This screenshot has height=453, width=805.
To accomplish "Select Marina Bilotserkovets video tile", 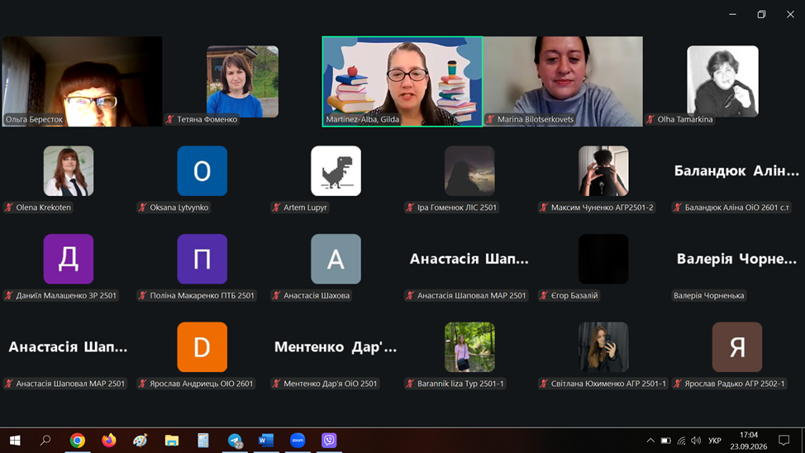I will (563, 81).
